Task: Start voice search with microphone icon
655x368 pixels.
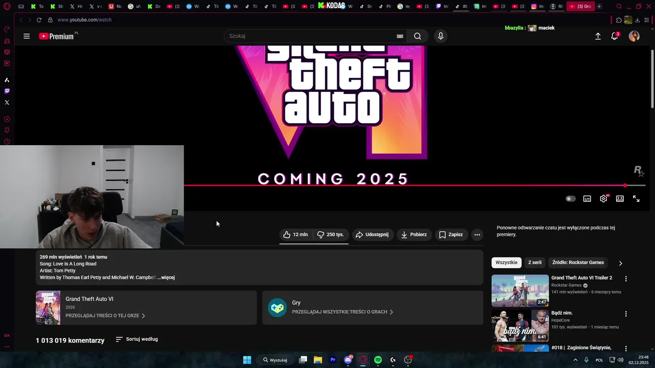Action: [x=441, y=36]
